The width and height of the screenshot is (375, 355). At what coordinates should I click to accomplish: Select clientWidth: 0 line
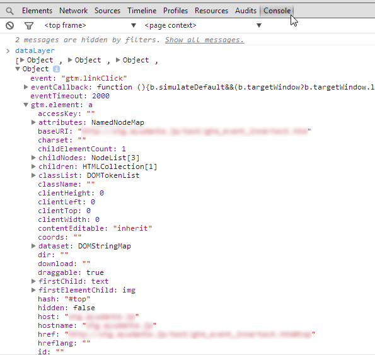(69, 219)
